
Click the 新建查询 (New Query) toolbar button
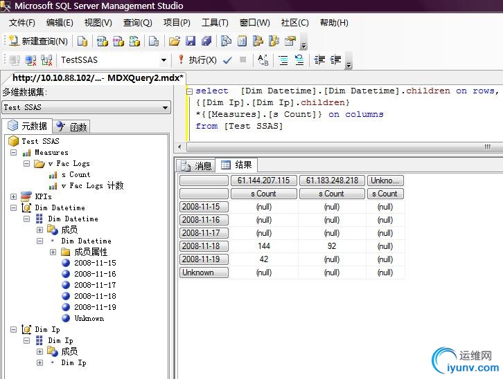(x=39, y=41)
